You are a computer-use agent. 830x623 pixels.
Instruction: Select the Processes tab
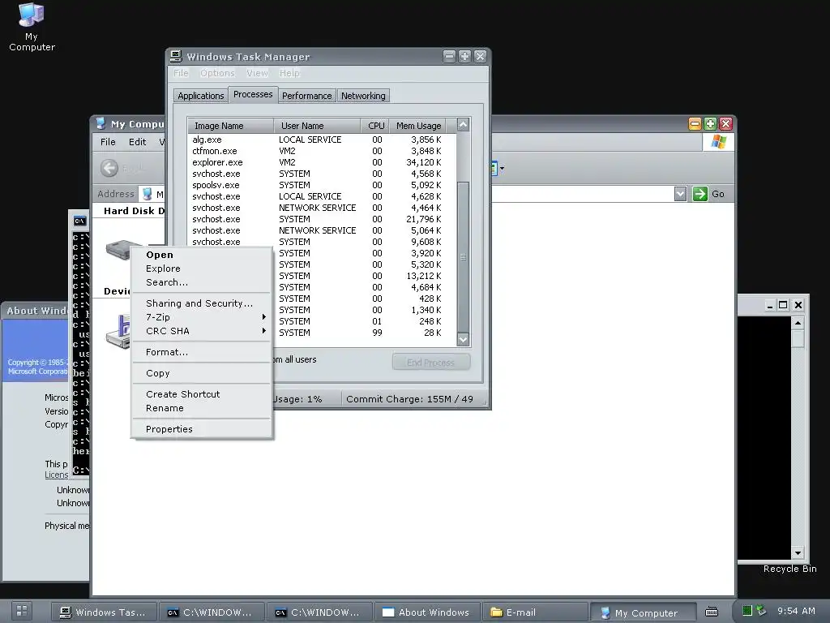pyautogui.click(x=253, y=94)
